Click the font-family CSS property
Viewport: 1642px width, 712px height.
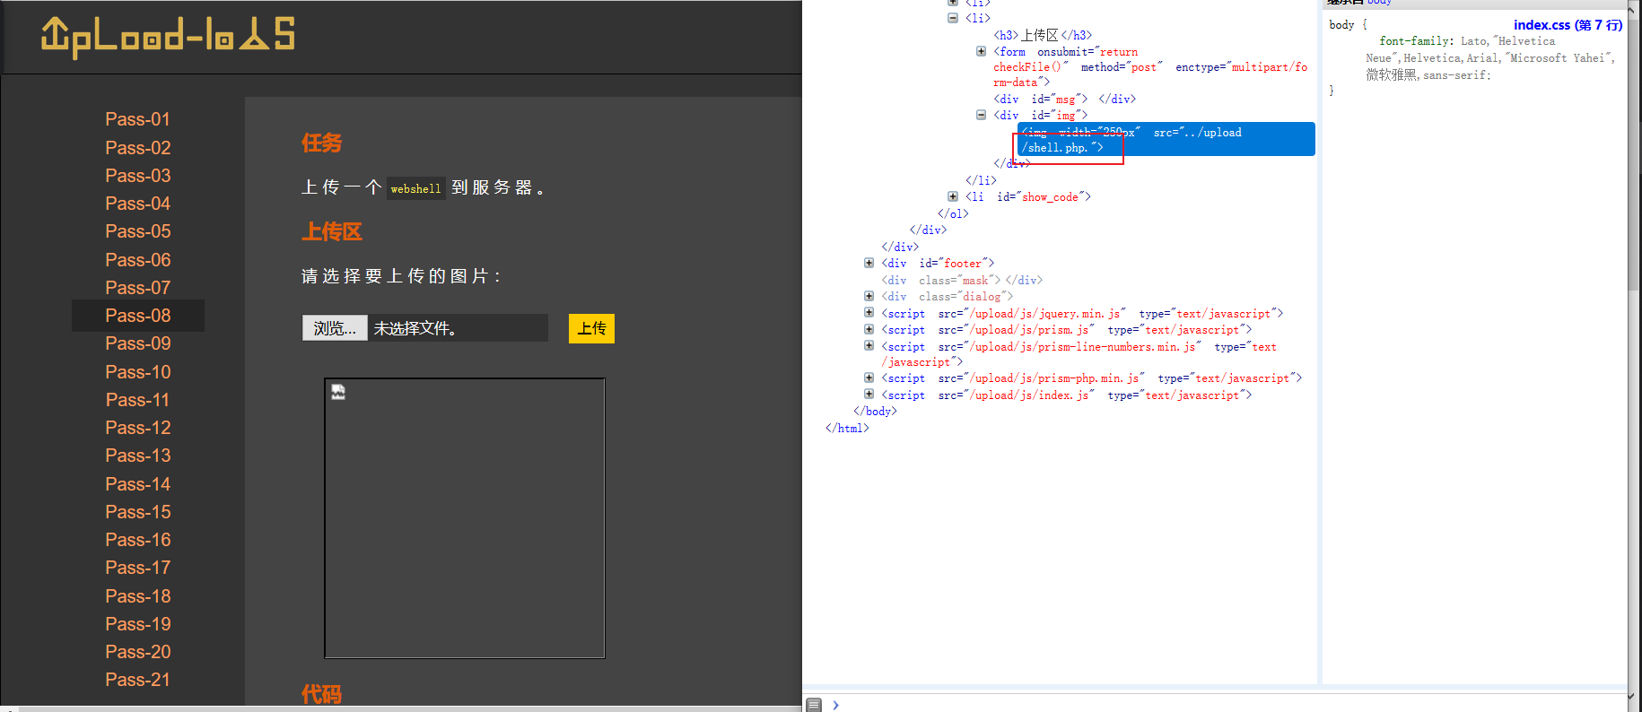[x=1415, y=41]
